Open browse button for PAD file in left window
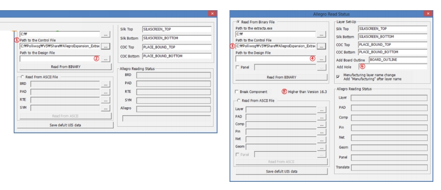 tap(105, 92)
